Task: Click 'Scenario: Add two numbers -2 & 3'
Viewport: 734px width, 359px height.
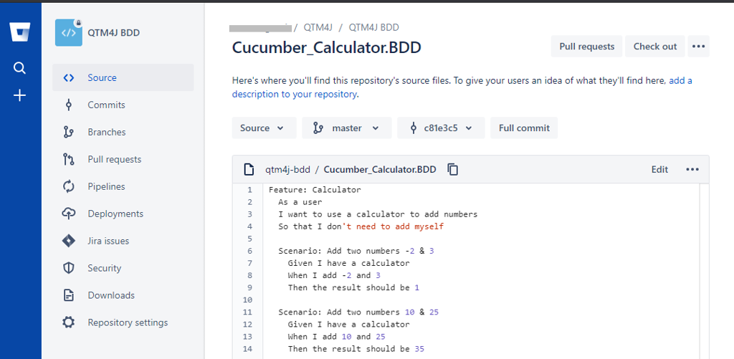Action: pyautogui.click(x=356, y=251)
